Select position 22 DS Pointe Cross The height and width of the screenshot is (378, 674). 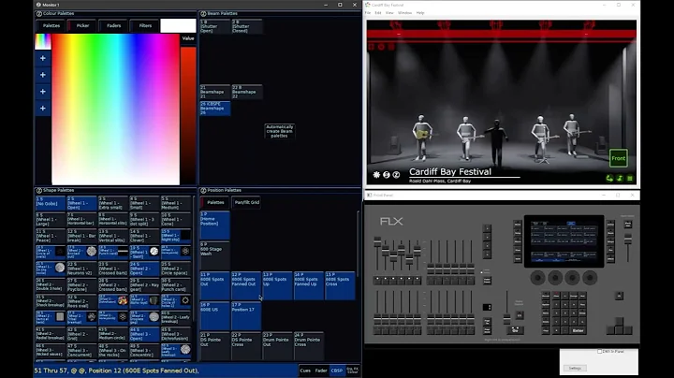pos(246,346)
